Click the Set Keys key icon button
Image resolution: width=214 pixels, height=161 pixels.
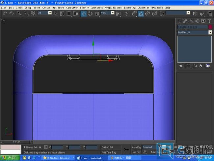pyautogui.click(x=126, y=149)
